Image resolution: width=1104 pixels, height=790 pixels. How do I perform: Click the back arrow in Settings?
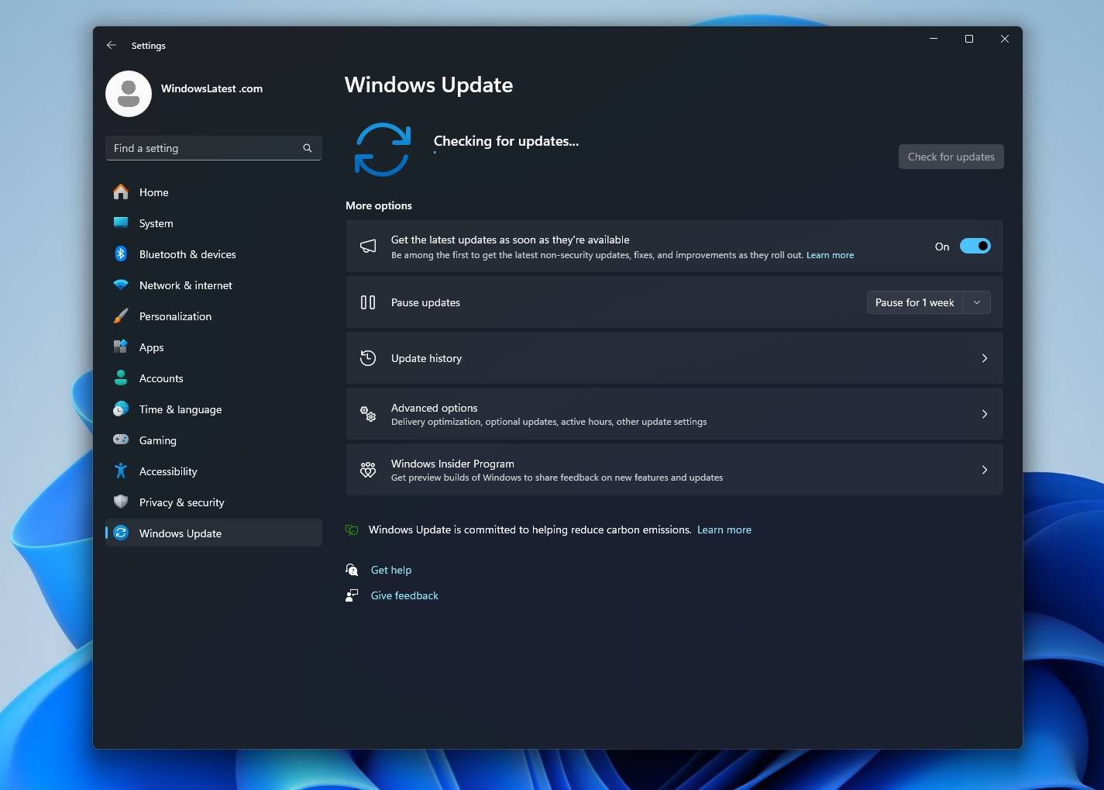pyautogui.click(x=111, y=45)
